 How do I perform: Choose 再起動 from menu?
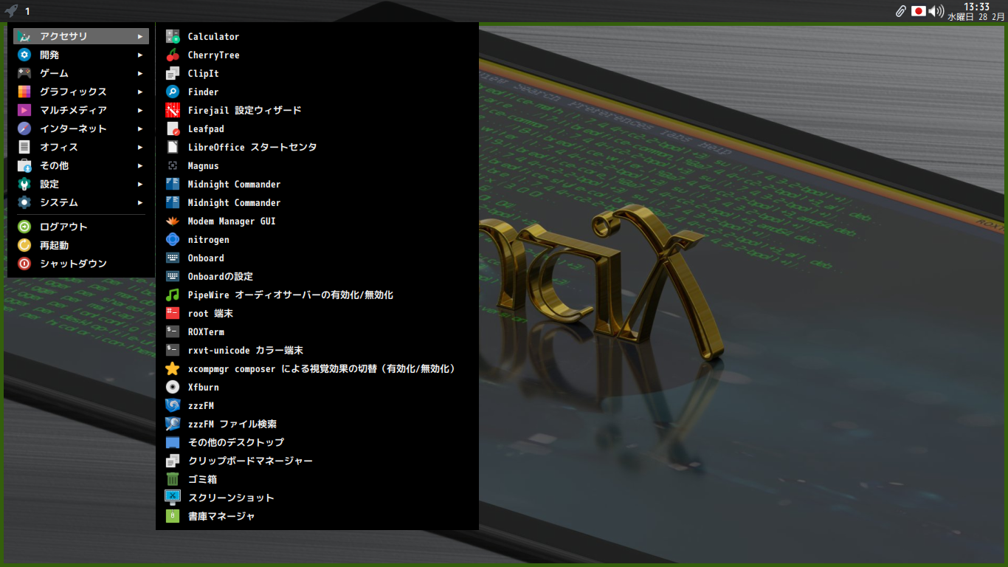click(x=81, y=245)
